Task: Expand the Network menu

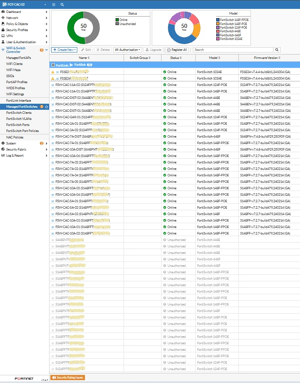Action: coord(25,18)
